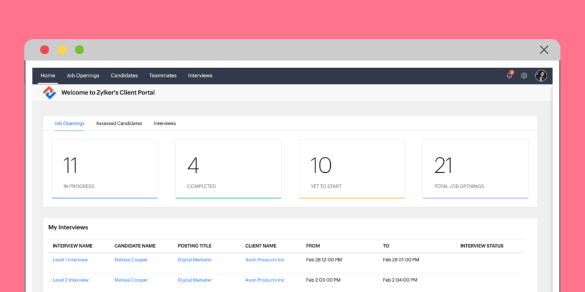585x292 pixels.
Task: Open the Level 1 Interview link
Action: pyautogui.click(x=70, y=259)
